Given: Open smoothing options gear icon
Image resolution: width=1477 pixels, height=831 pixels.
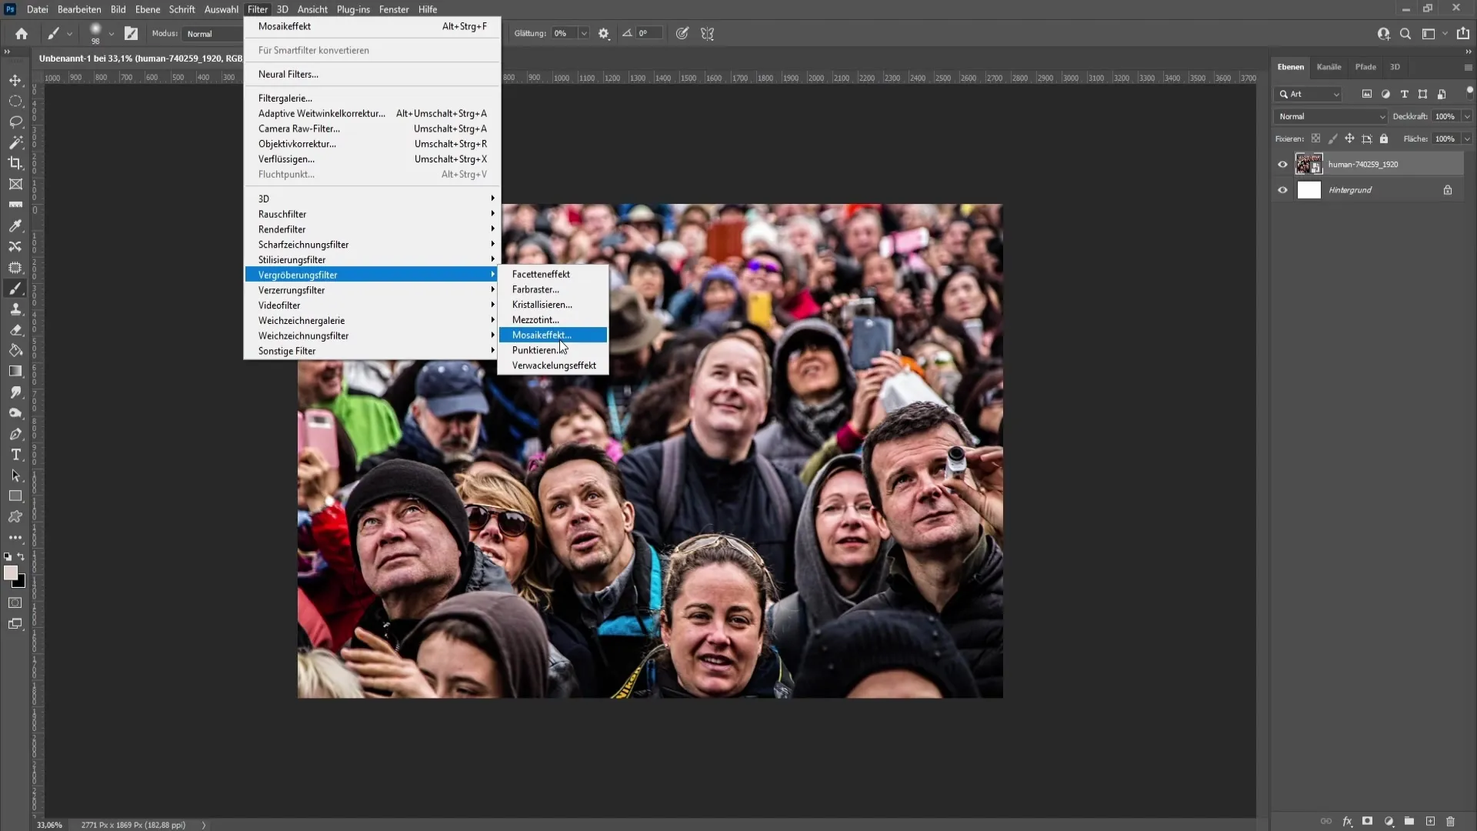Looking at the screenshot, I should tap(604, 33).
